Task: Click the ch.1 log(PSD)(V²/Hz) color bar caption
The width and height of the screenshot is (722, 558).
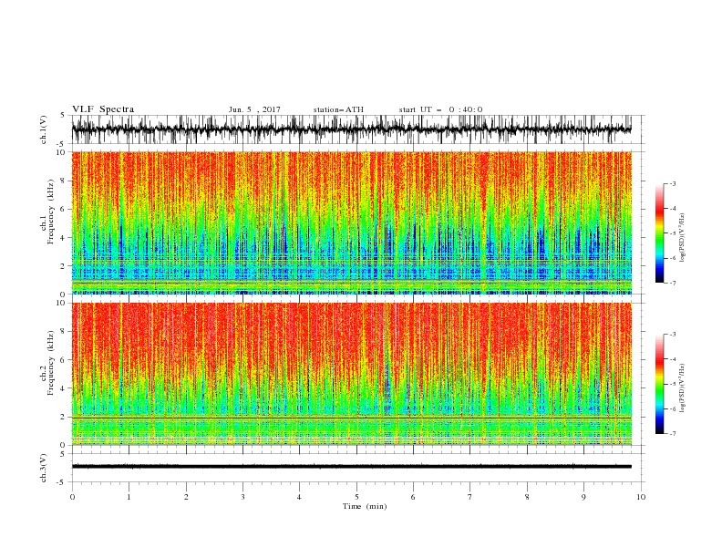Action: point(683,238)
